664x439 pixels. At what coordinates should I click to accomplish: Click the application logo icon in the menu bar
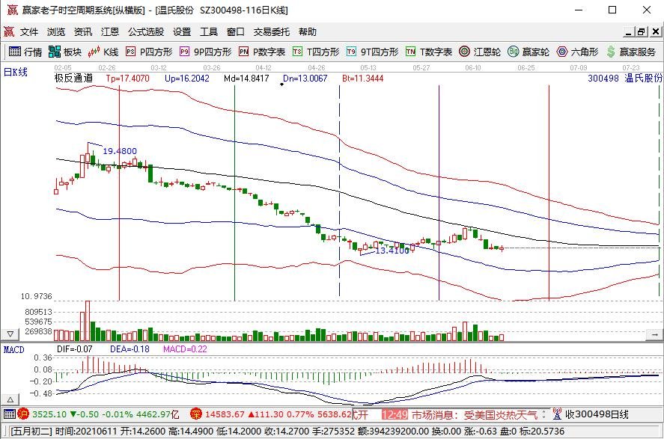point(9,31)
